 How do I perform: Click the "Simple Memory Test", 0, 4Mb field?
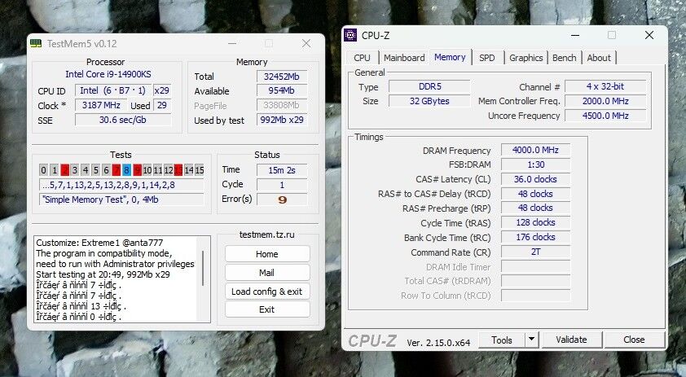[x=121, y=199]
